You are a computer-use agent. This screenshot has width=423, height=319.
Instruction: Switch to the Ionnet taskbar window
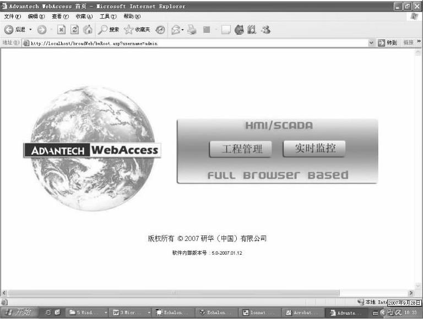point(261,312)
